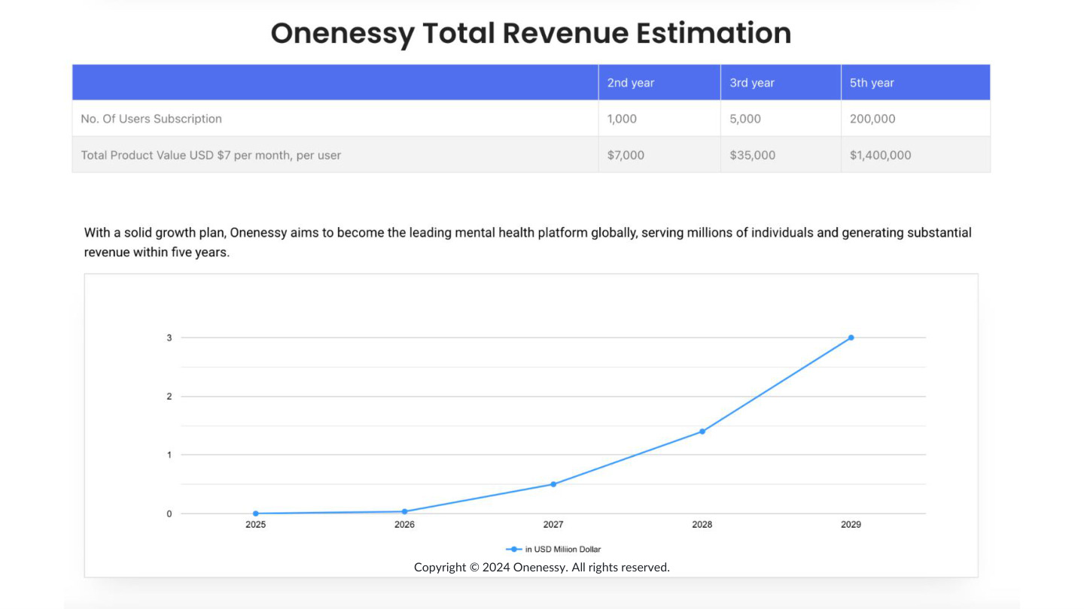Image resolution: width=1084 pixels, height=609 pixels.
Task: Click the 'Onenessy Total Revenue Estimation' title
Action: (531, 34)
